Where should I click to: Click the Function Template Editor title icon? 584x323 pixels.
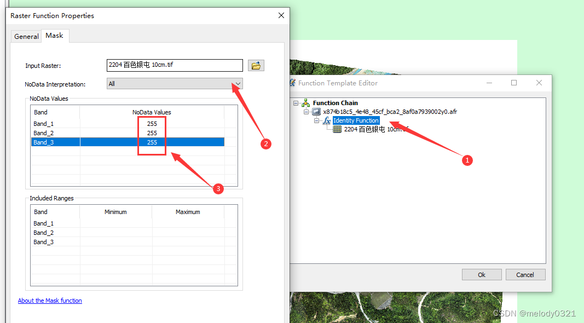[293, 83]
